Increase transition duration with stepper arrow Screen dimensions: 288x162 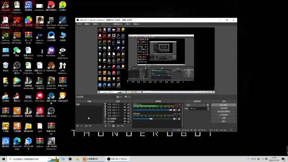208,108
